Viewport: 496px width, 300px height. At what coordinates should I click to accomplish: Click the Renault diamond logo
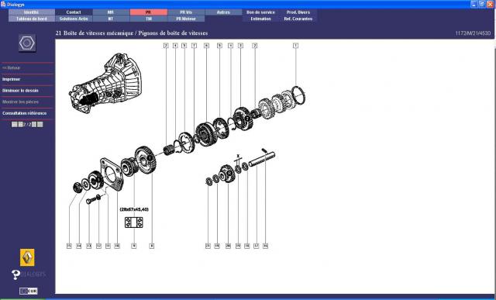27,257
